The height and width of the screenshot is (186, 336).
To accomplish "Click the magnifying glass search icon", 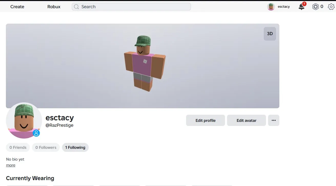I will [76, 7].
